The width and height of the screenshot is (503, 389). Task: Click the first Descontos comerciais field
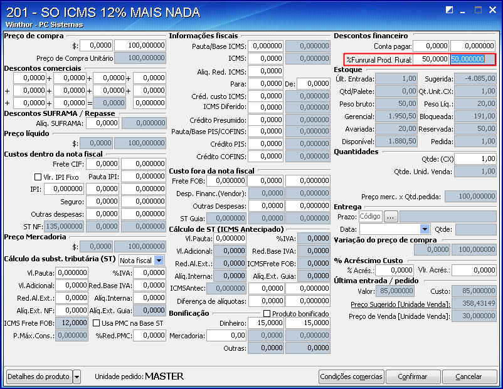(x=30, y=78)
